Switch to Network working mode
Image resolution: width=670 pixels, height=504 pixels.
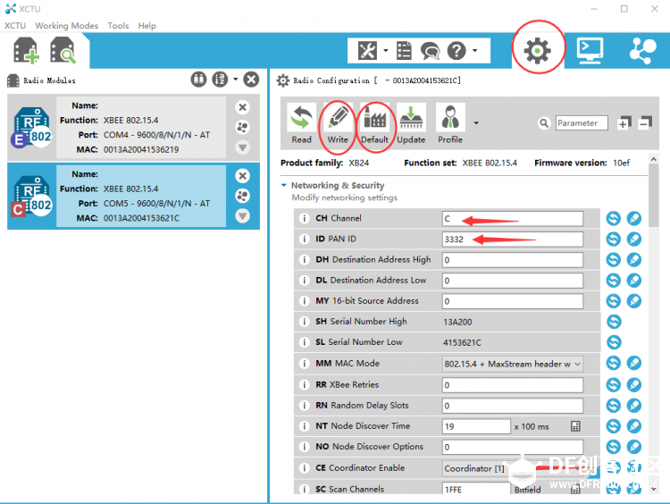pyautogui.click(x=642, y=50)
